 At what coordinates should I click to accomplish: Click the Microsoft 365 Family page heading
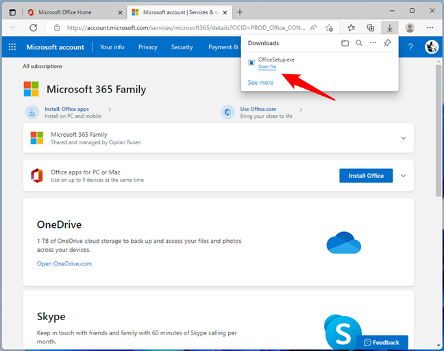click(x=97, y=90)
